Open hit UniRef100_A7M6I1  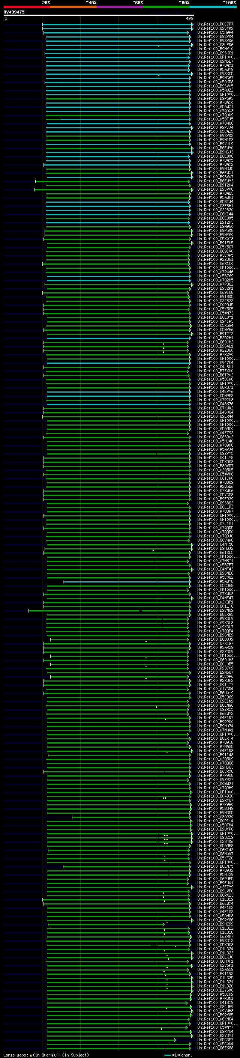[x=215, y=561]
